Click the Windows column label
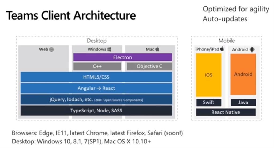 click(97, 49)
